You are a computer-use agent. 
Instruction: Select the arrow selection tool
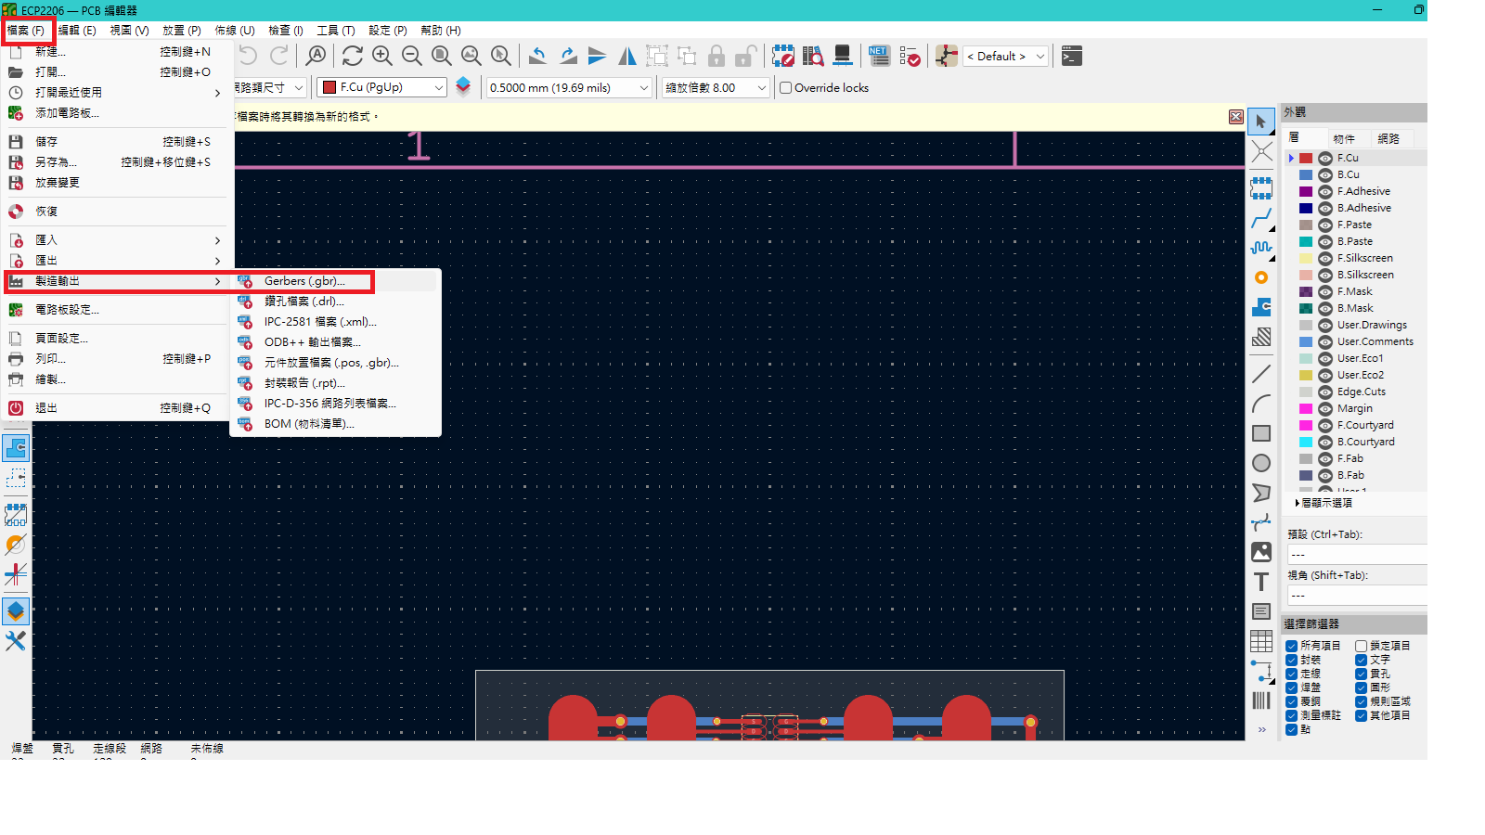tap(1261, 122)
